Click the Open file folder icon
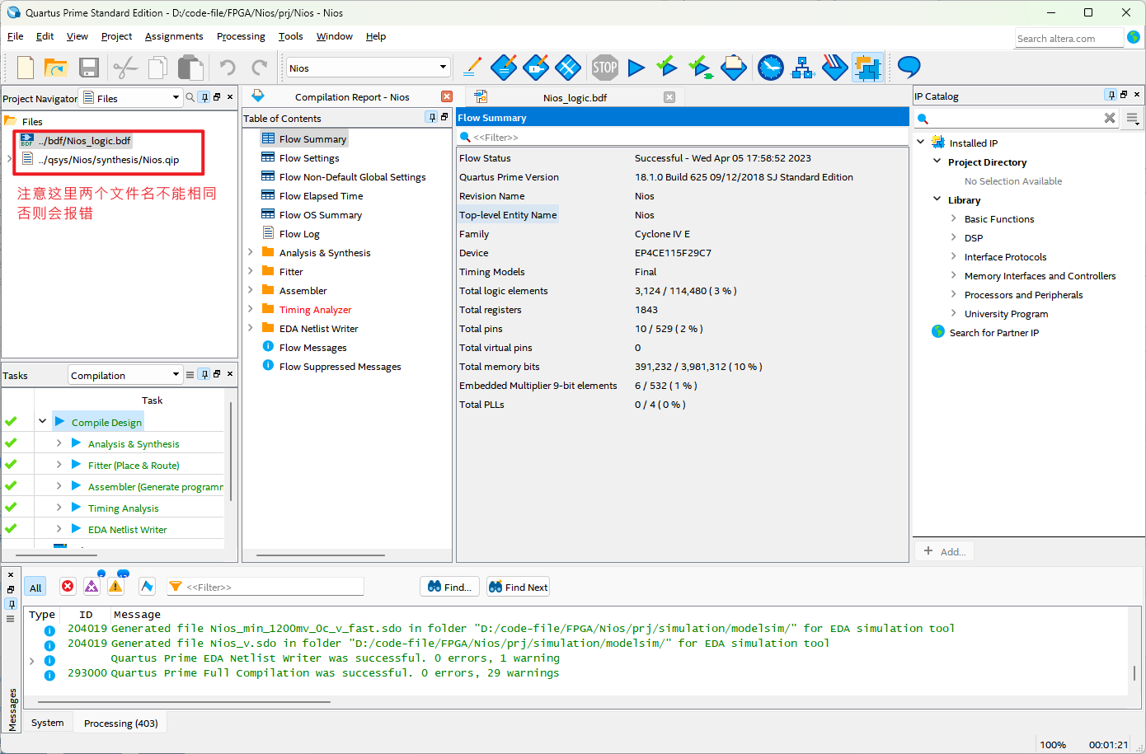 click(55, 68)
